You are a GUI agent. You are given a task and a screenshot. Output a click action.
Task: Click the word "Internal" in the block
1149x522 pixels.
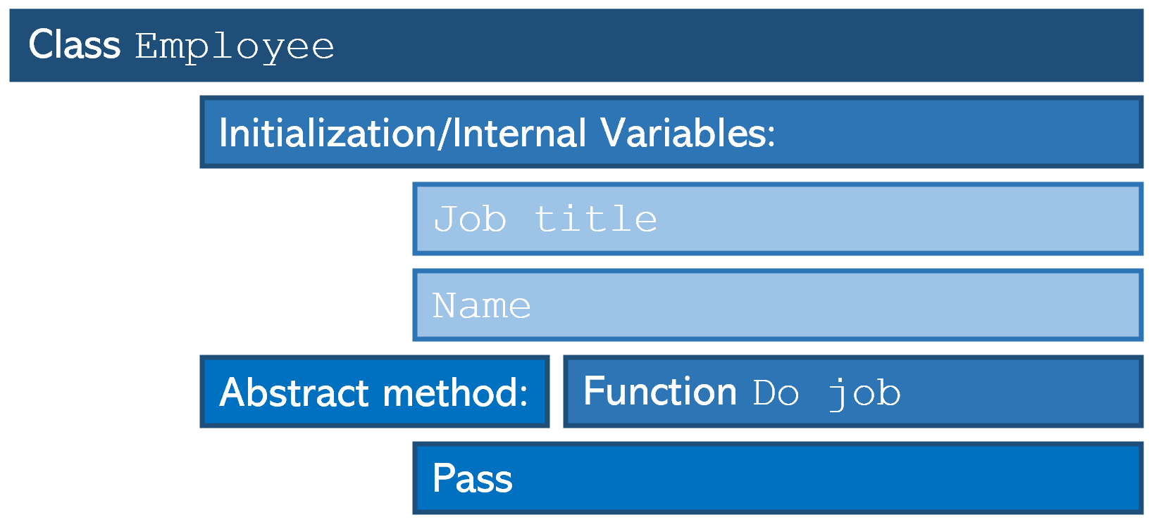(x=519, y=133)
